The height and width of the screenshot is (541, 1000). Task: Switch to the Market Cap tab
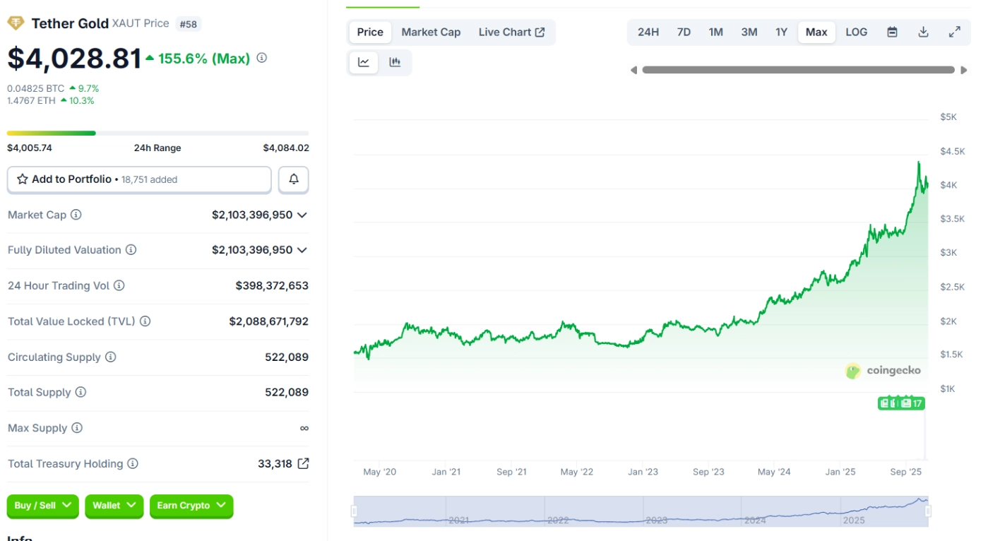pos(431,32)
